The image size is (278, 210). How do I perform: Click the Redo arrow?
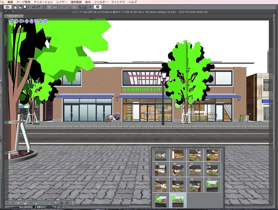point(38,7)
